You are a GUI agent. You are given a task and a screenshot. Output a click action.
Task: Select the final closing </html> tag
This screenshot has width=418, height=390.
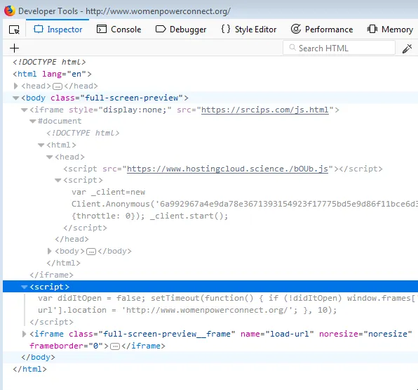pos(29,369)
